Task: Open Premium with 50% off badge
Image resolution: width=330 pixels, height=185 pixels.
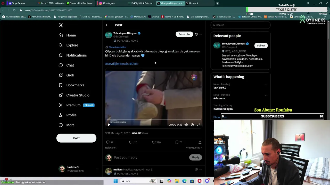Action: click(76, 105)
